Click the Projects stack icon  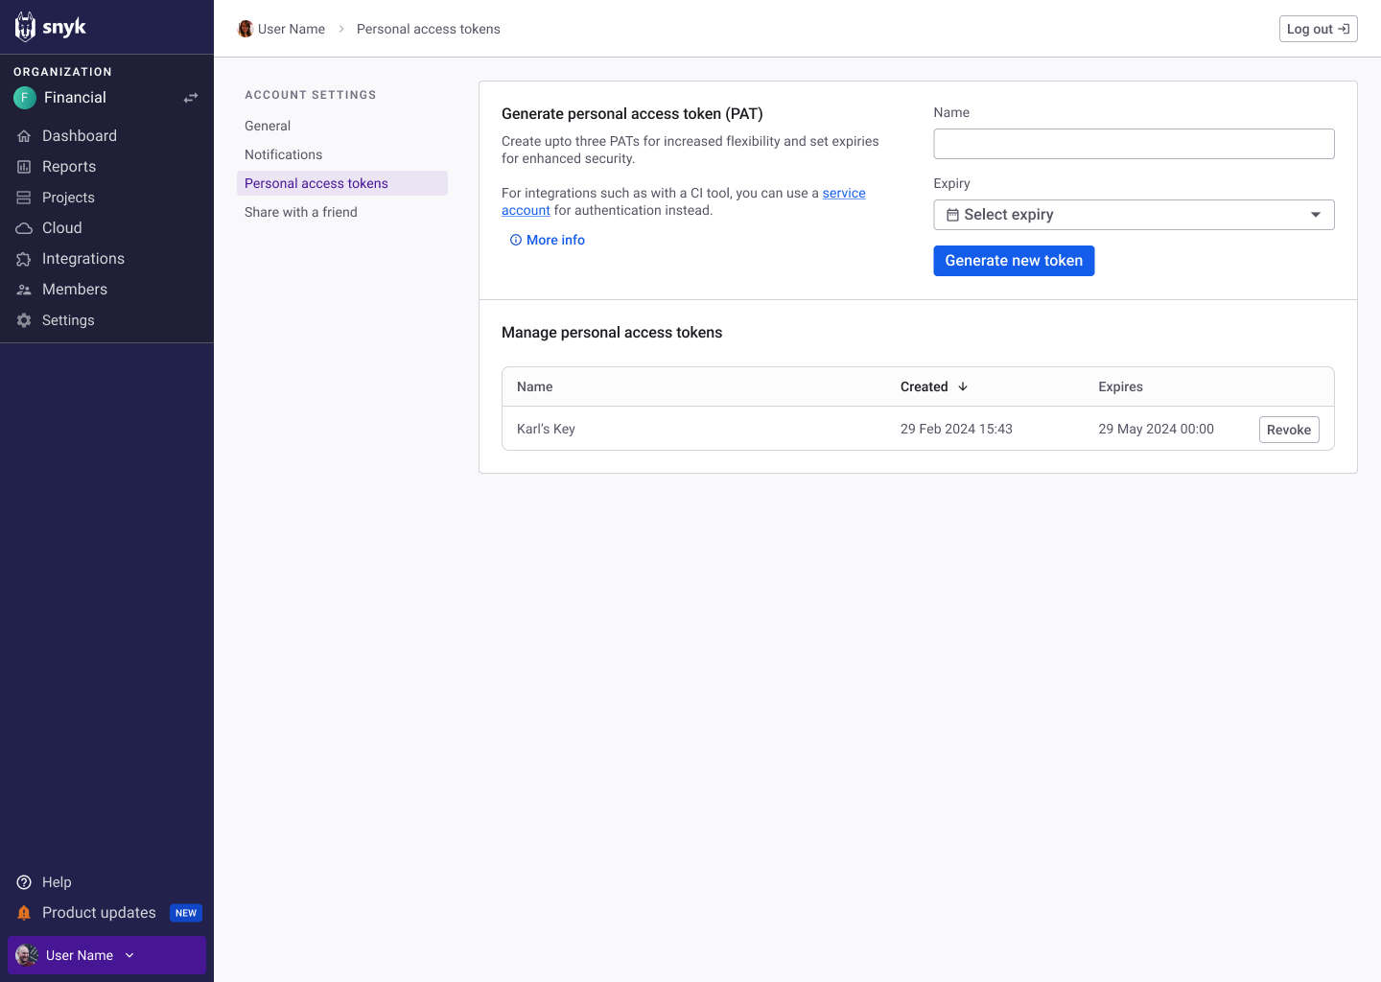(x=24, y=198)
